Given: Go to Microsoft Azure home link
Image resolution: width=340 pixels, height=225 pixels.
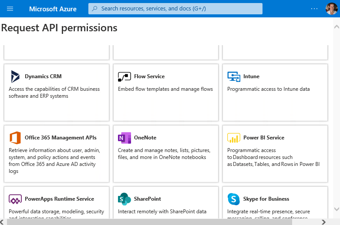Looking at the screenshot, I should [x=53, y=9].
